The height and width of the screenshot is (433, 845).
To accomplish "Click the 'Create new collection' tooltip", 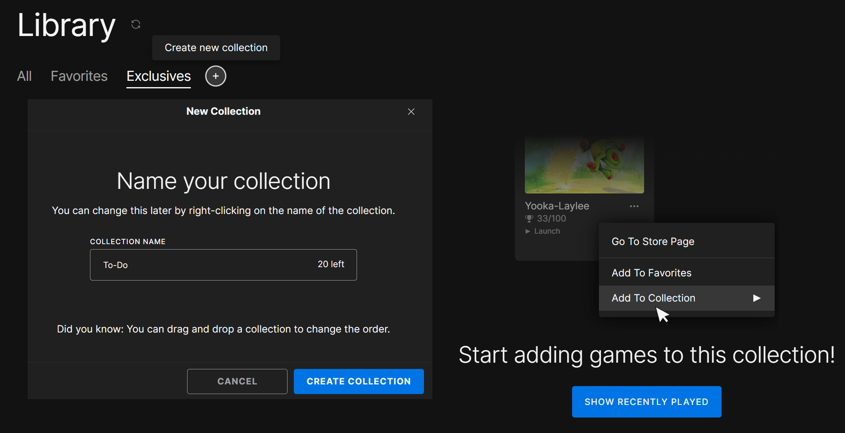I will click(x=216, y=48).
